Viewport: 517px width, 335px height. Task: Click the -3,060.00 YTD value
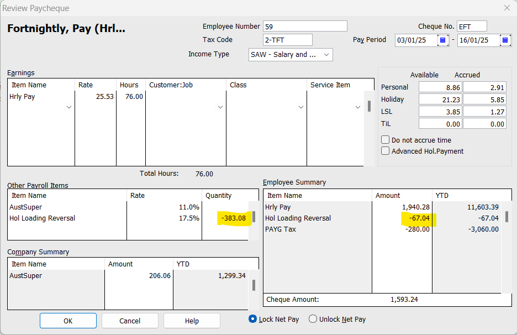[x=483, y=229]
